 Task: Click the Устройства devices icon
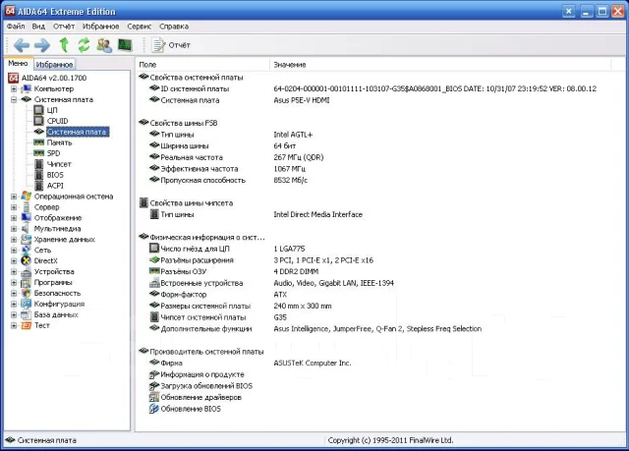27,272
